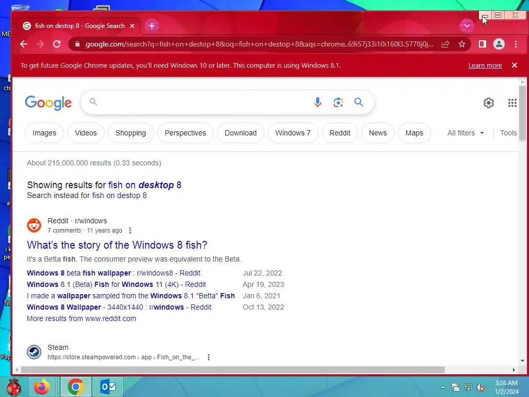Switch to Maps results
This screenshot has width=529, height=397.
(414, 133)
